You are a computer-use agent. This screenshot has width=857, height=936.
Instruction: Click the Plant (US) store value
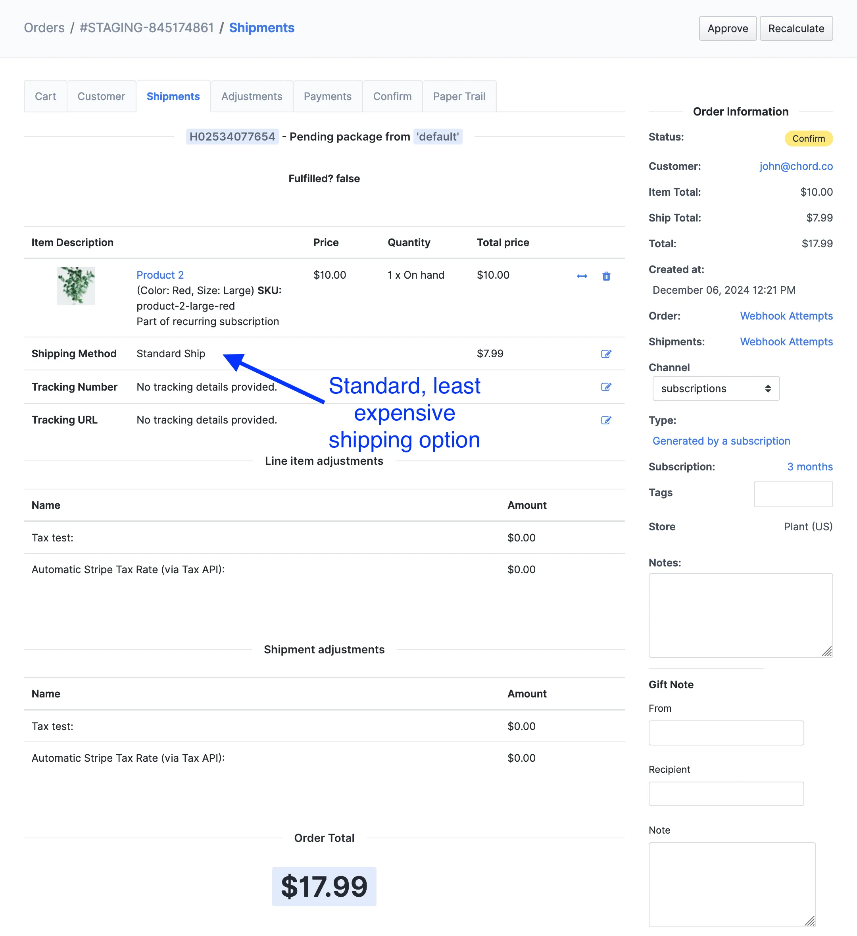[808, 526]
